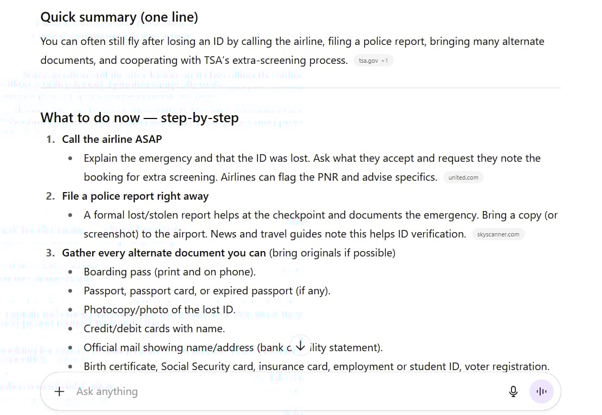Screen dimensions: 602x415
Task: Select step File a police report right away
Action: tap(135, 196)
